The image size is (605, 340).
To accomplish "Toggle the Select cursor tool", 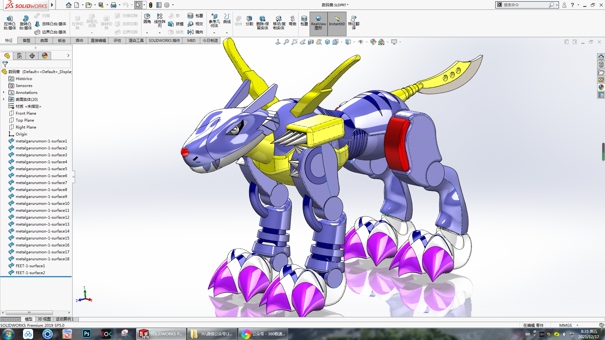I will pos(138,5).
